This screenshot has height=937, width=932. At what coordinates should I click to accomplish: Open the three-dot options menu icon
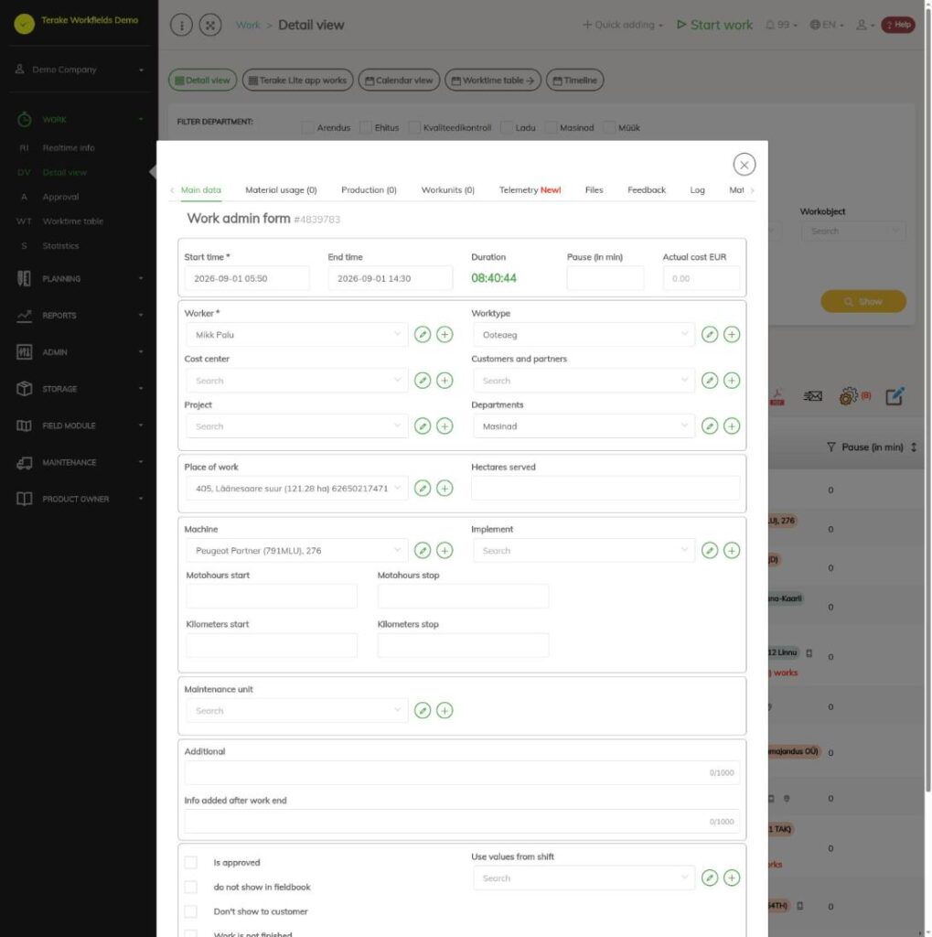[182, 25]
